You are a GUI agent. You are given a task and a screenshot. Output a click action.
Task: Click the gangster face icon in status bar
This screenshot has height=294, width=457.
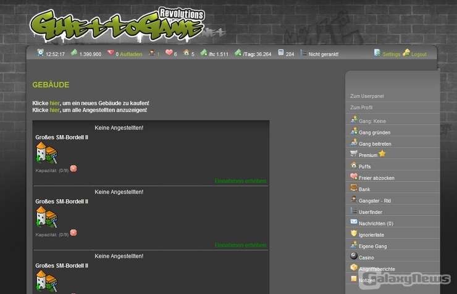click(152, 52)
